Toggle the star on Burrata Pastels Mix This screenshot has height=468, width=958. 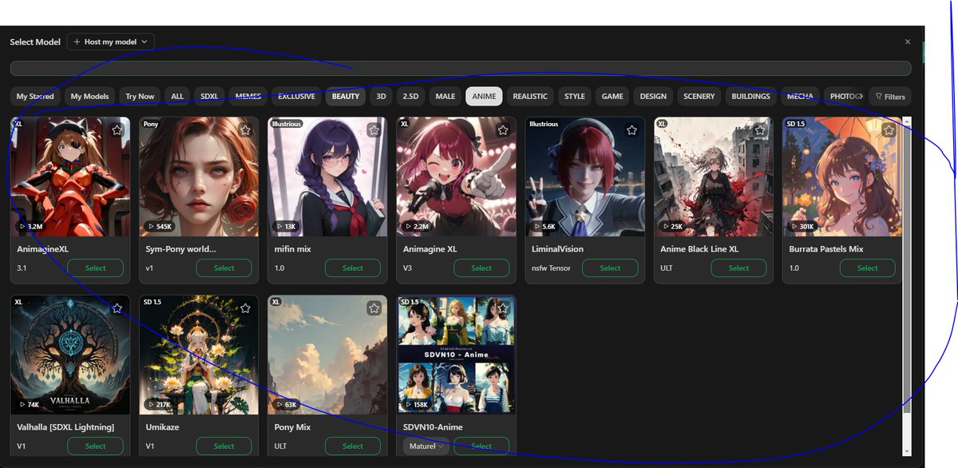point(889,130)
